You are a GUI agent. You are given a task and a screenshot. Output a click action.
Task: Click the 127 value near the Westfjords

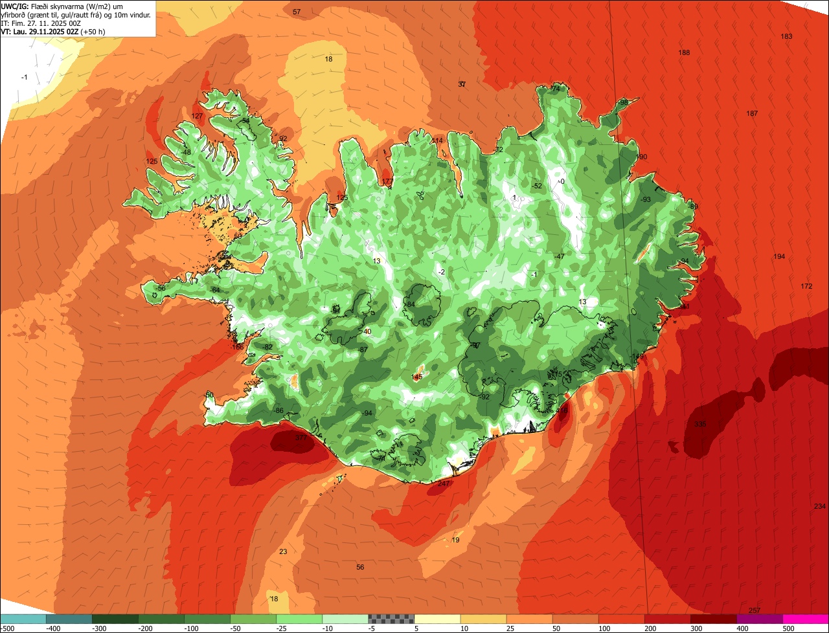pos(198,117)
